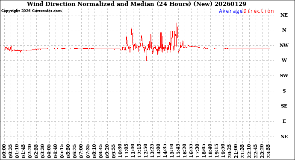Click the 00:35 time axis label

pyautogui.click(x=11, y=151)
